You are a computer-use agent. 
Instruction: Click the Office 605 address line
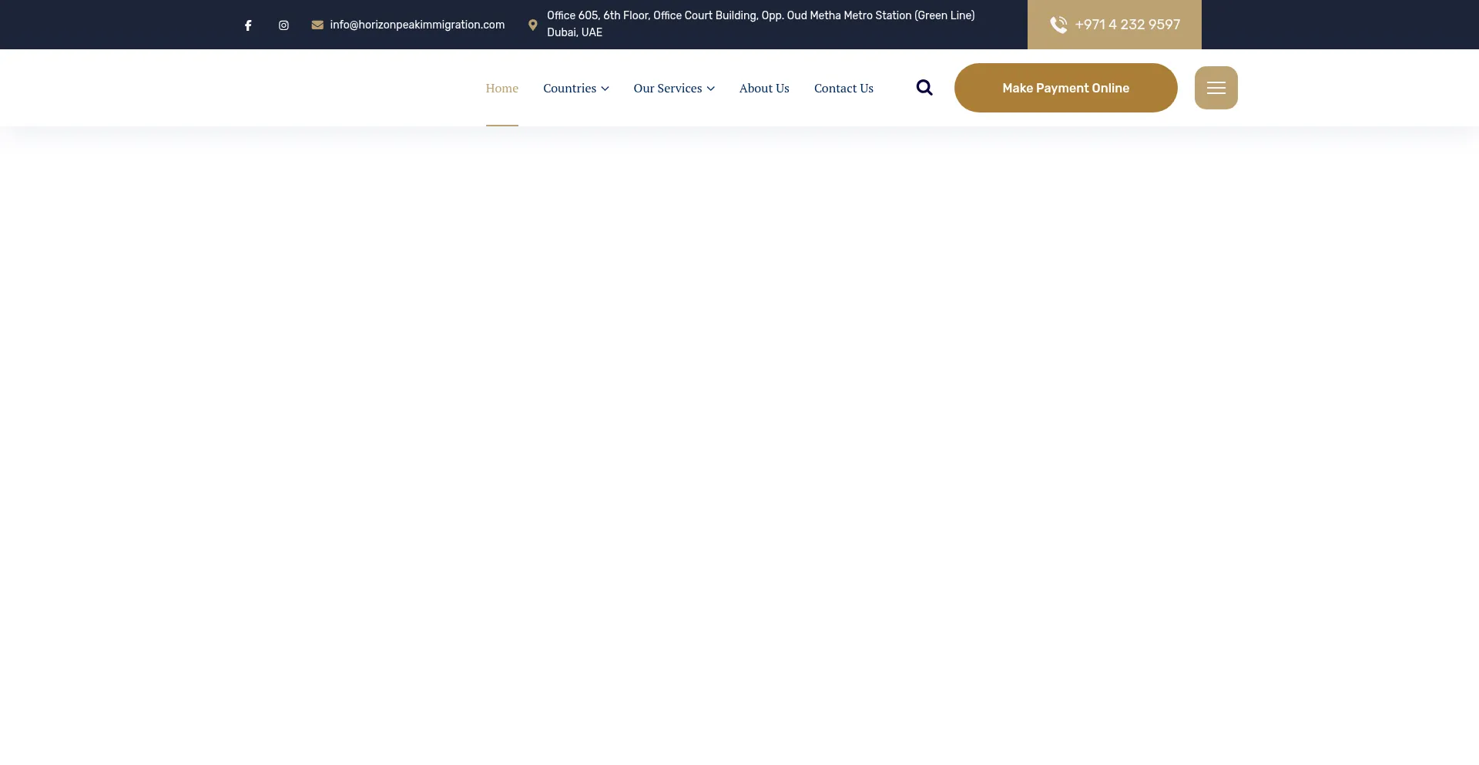tap(760, 15)
